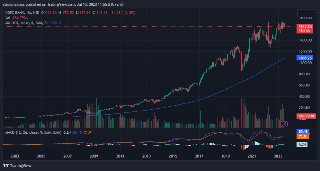Click the 2017 time axis label
The image size is (320, 171).
click(x=199, y=156)
